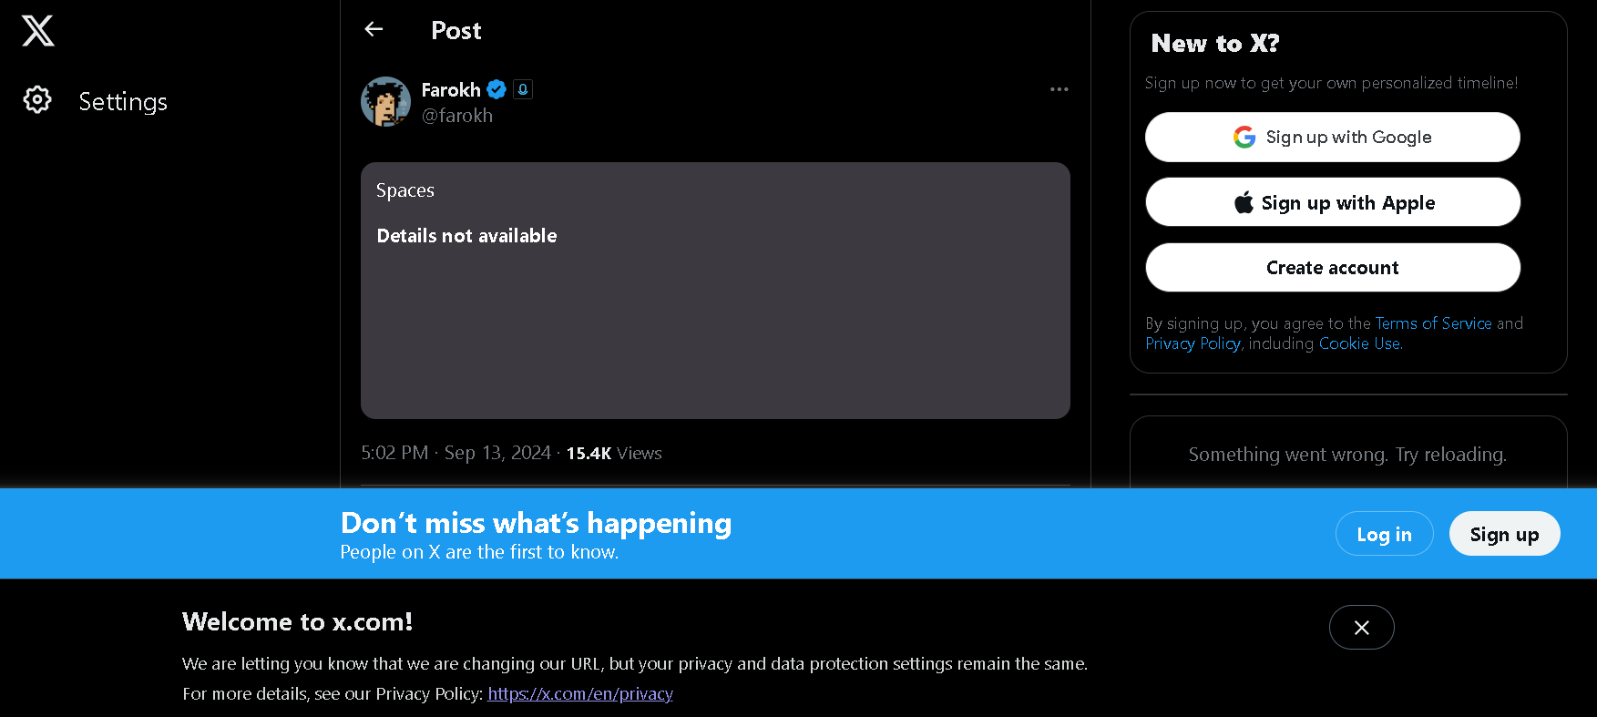The image size is (1597, 717).
Task: Dismiss the Welcome to x.com notice
Action: (x=1361, y=627)
